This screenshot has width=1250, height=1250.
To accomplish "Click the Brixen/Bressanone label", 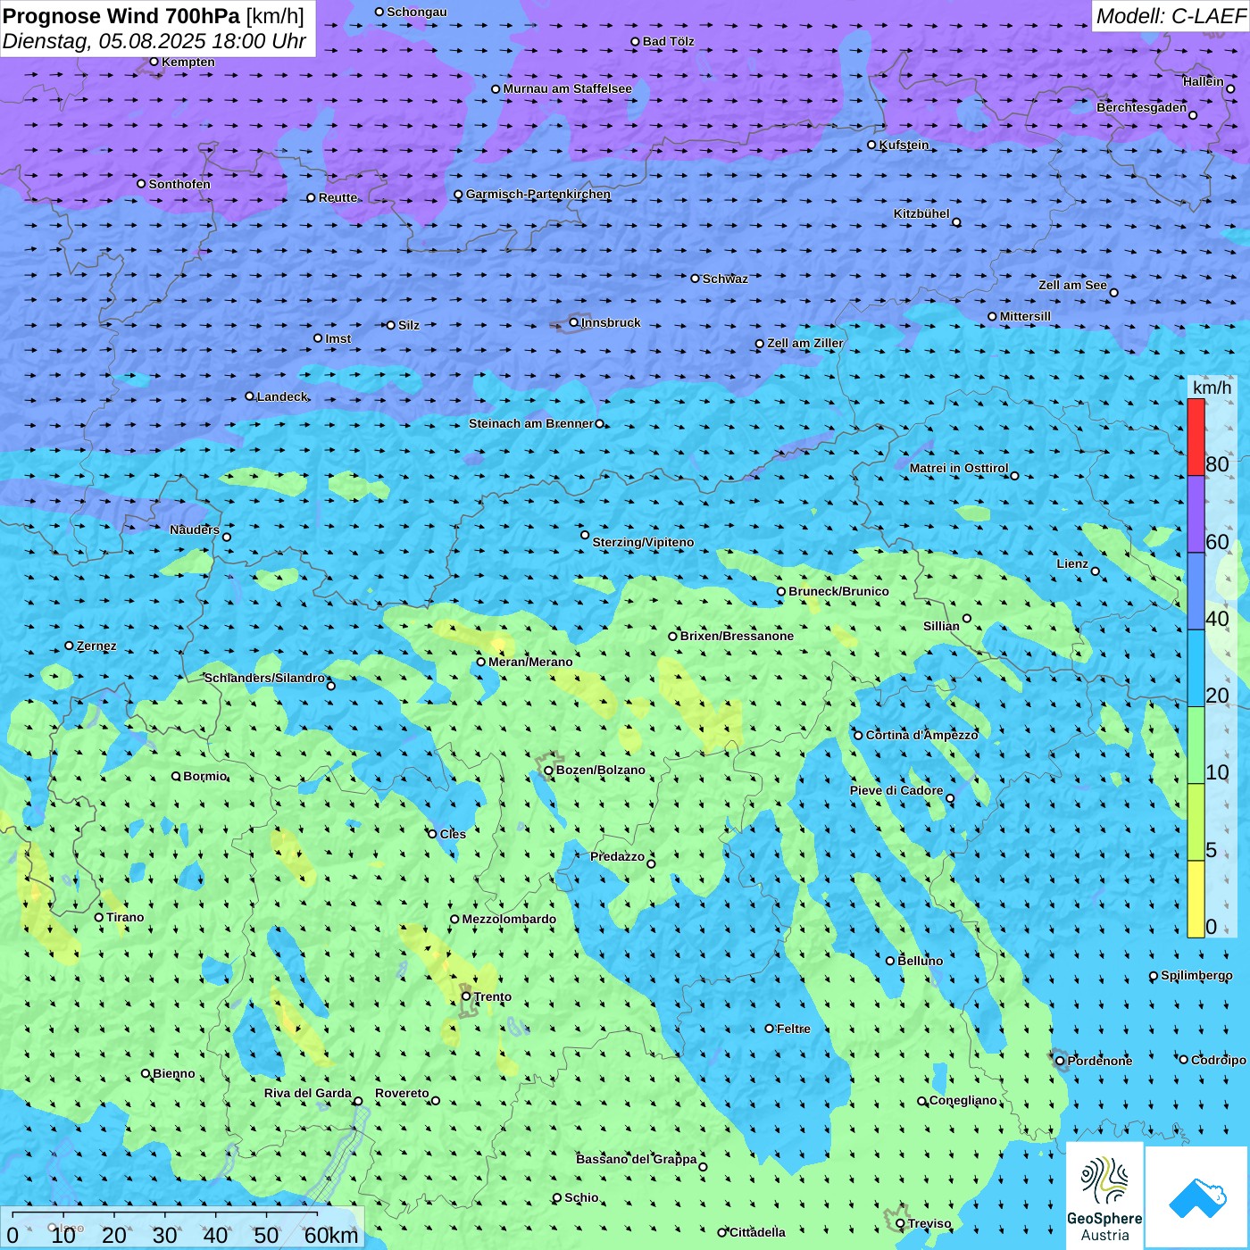I will [x=737, y=636].
